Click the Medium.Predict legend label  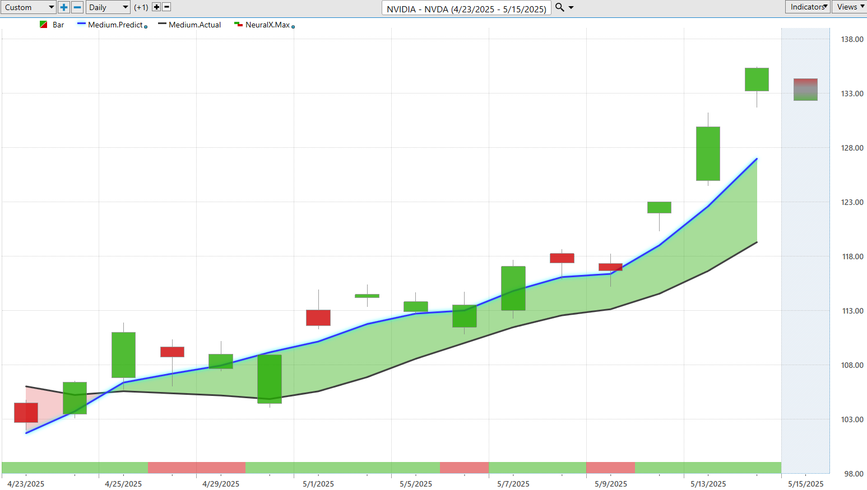pos(115,25)
